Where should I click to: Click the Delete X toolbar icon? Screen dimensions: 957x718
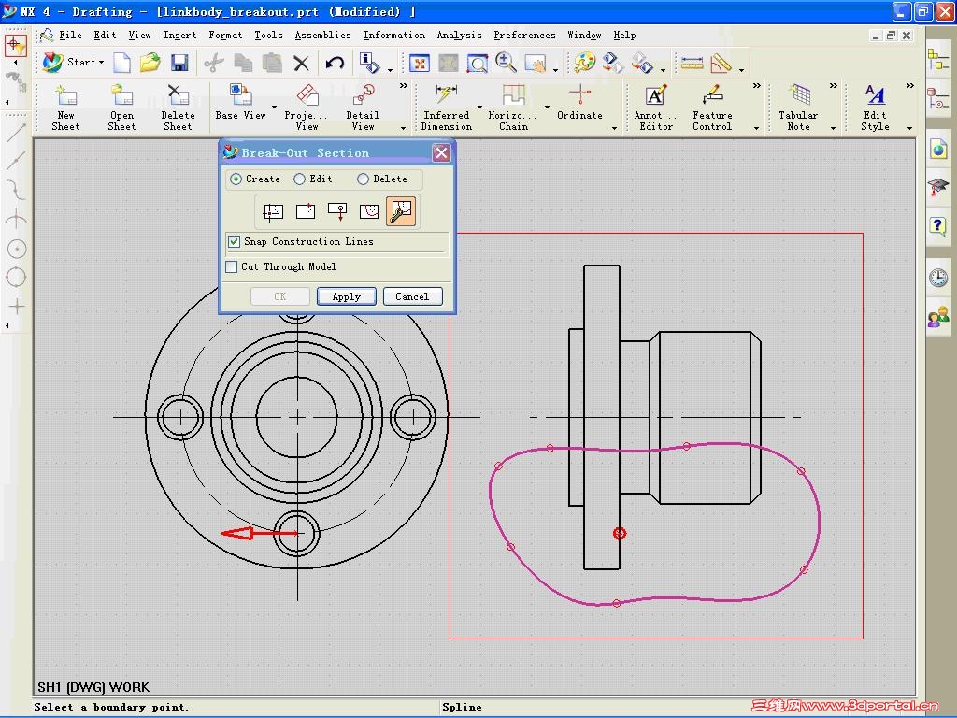pos(302,63)
